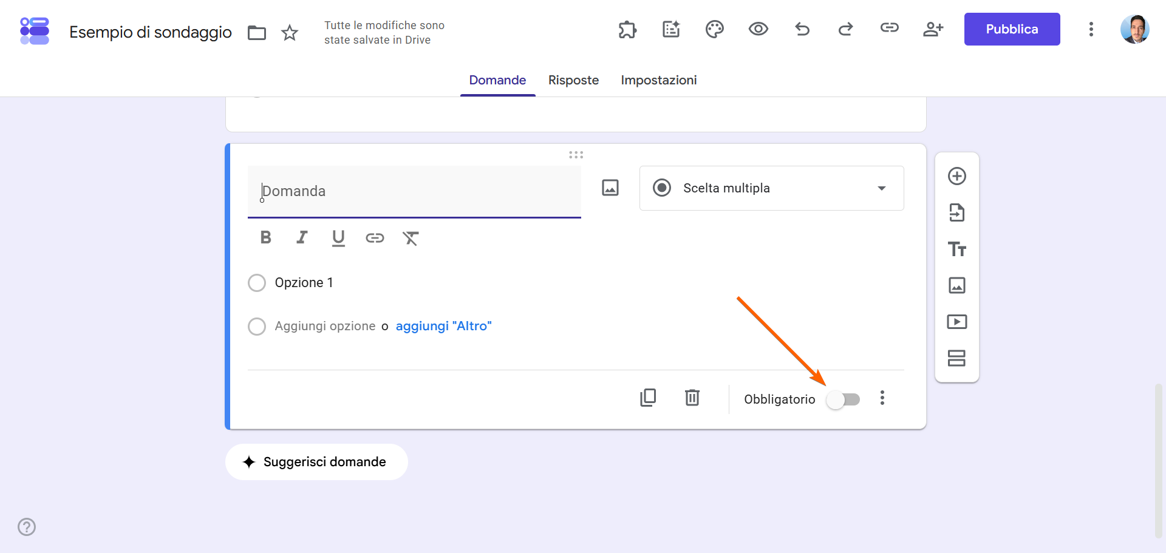
Task: Apply italic to question text
Action: pos(302,238)
